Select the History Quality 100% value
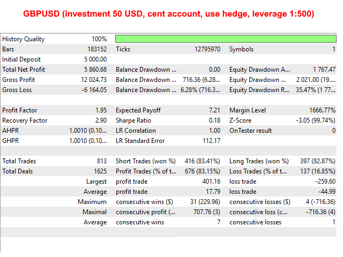The width and height of the screenshot is (343, 257). coord(99,39)
